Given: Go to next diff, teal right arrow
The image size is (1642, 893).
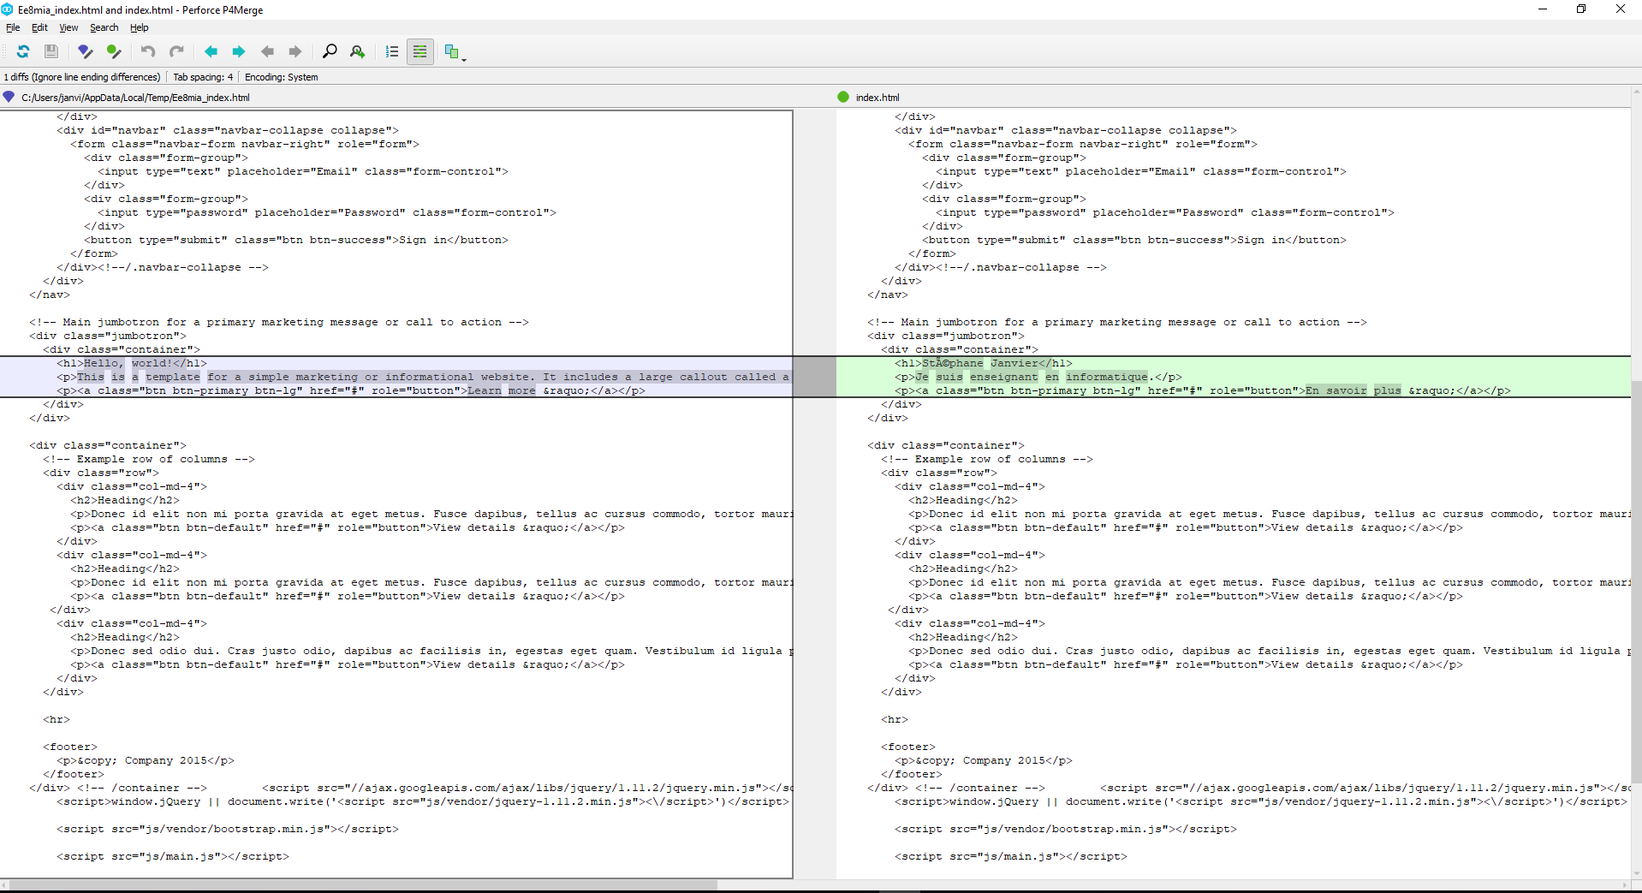Looking at the screenshot, I should (239, 51).
